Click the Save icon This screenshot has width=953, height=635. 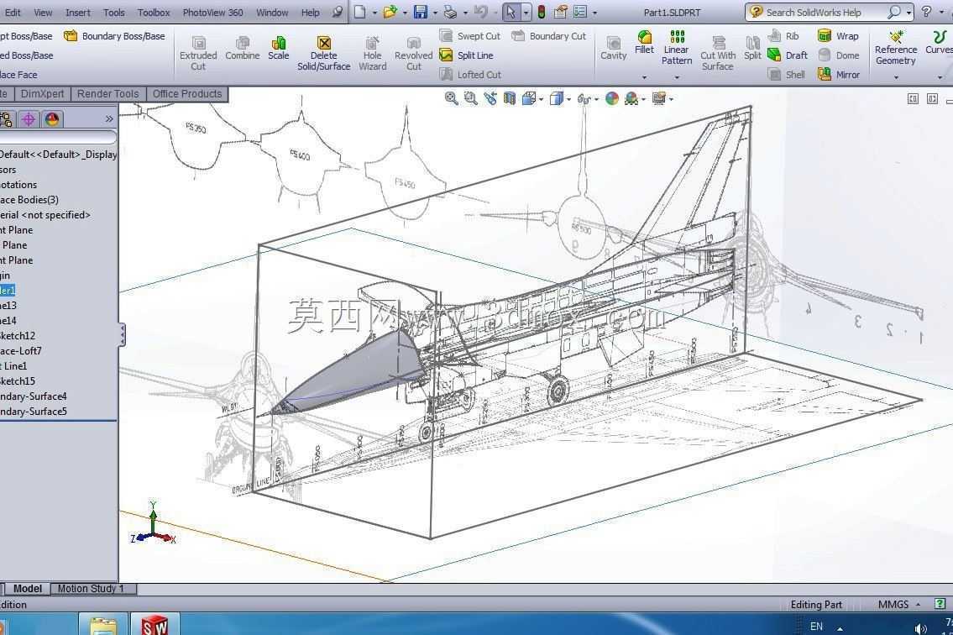[420, 12]
